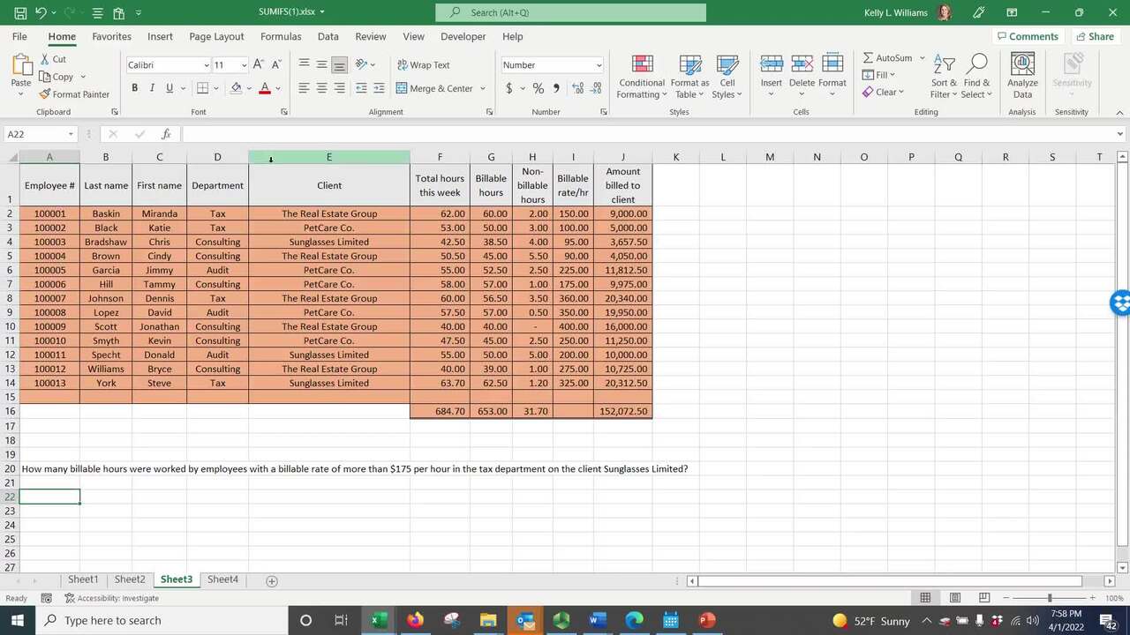
Task: Open the Sort & Filter menu
Action: click(x=944, y=77)
